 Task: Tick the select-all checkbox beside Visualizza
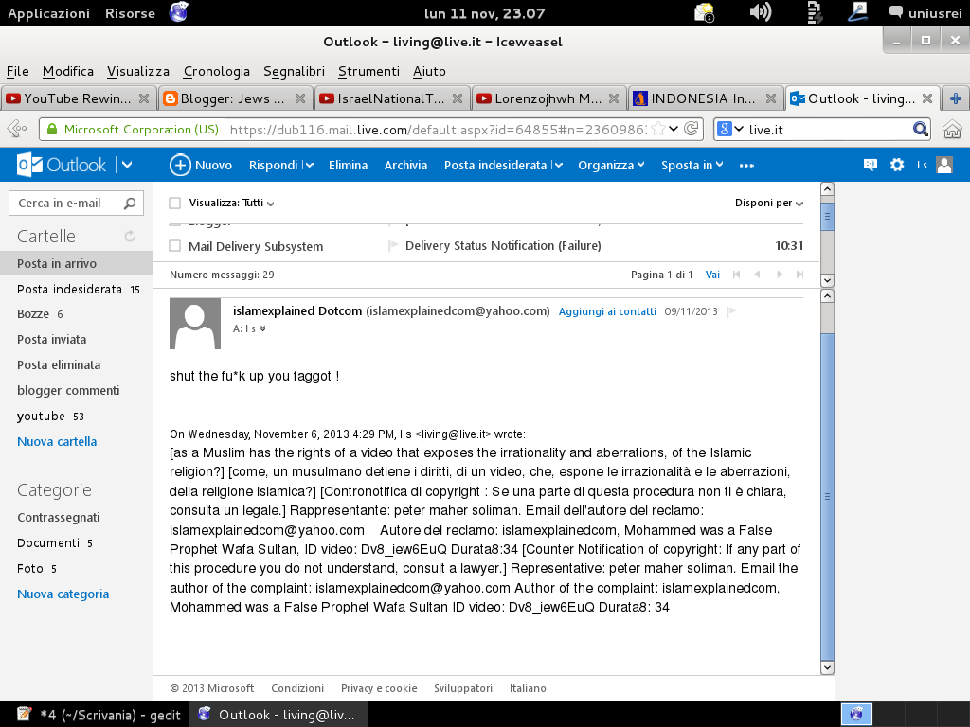click(x=175, y=203)
